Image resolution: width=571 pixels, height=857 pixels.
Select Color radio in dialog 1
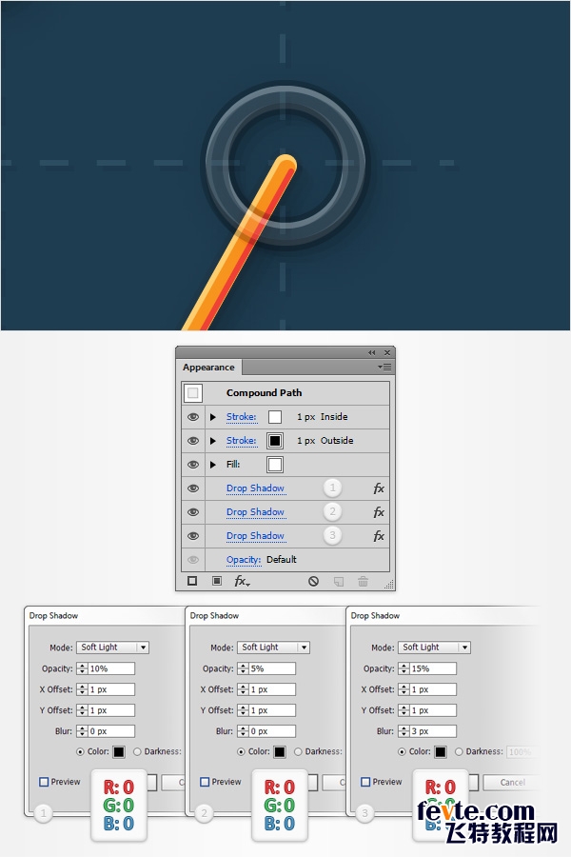coord(80,752)
